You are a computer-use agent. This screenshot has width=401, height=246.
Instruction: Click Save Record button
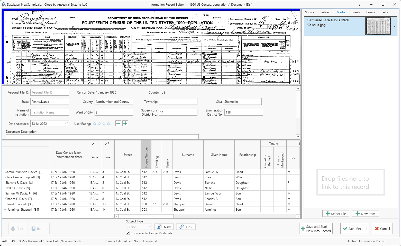click(355, 229)
